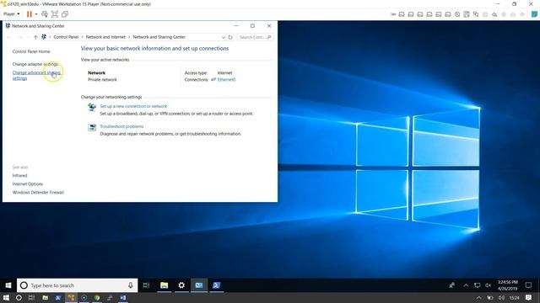Image resolution: width=540 pixels, height=303 pixels.
Task: Click the Troubleshoot problems icon
Action: pos(92,127)
